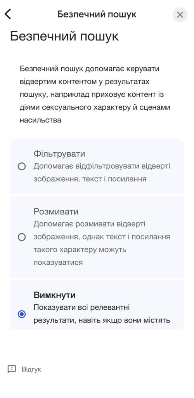Click the Розмивати option title
This screenshot has width=194, height=398.
click(x=56, y=212)
